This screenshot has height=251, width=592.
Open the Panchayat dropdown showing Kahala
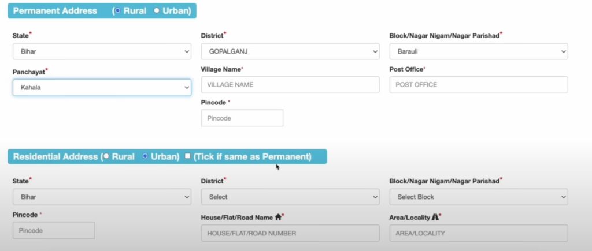pyautogui.click(x=102, y=88)
